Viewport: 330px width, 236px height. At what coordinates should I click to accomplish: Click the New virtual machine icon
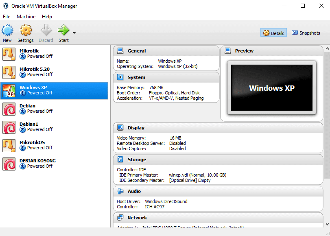click(x=7, y=30)
